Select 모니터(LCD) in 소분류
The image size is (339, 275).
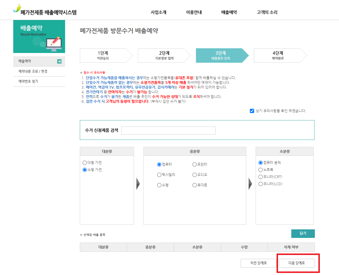261,184
